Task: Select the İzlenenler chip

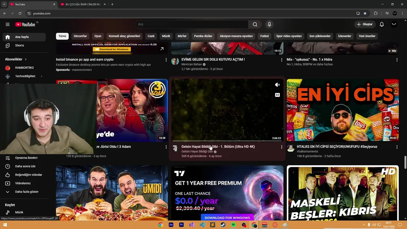Action: coord(345,36)
